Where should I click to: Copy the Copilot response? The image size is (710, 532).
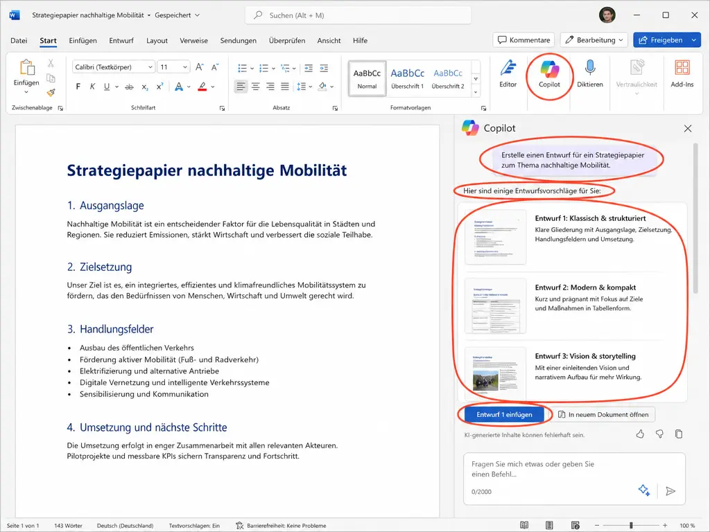coord(678,434)
